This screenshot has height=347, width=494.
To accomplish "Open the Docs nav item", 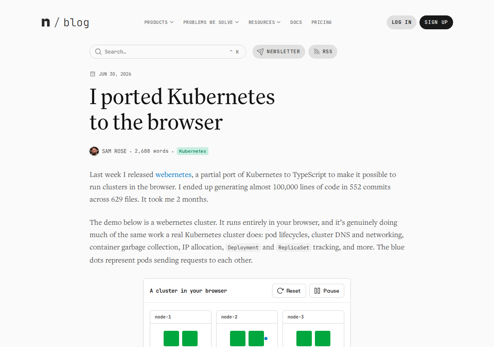I will [296, 22].
